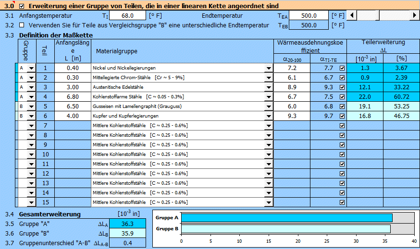
Task: Open material list for Gusseisen mit Lamellengraphit
Action: point(268,107)
